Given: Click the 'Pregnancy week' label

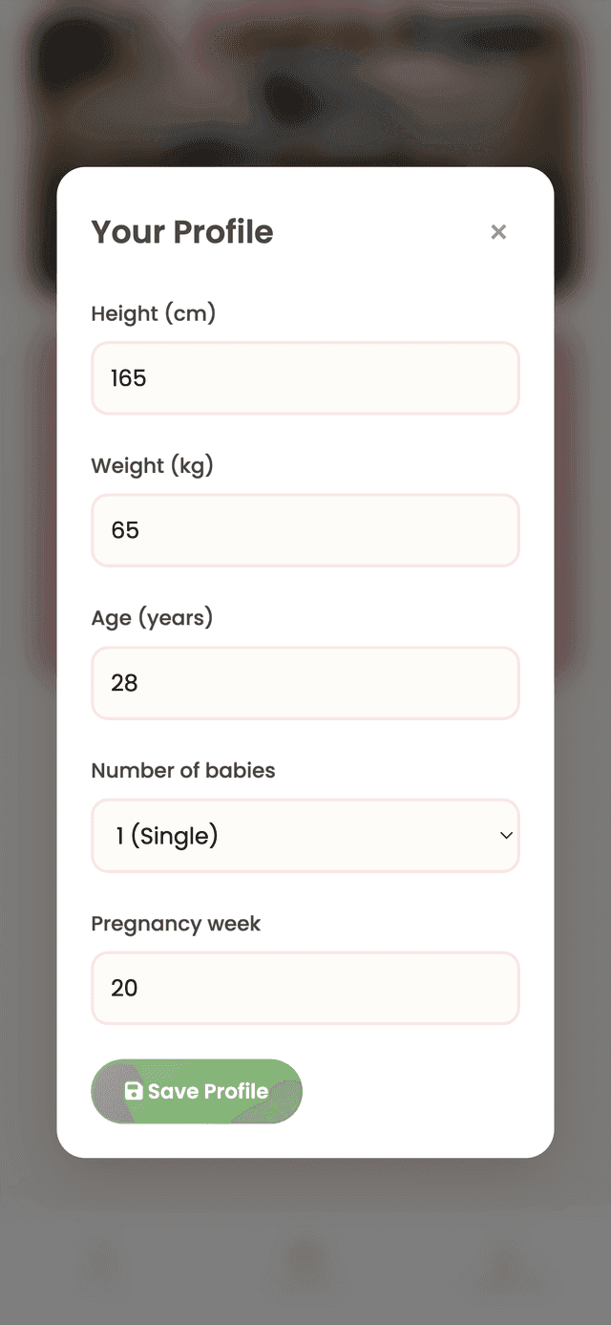Looking at the screenshot, I should click(175, 924).
